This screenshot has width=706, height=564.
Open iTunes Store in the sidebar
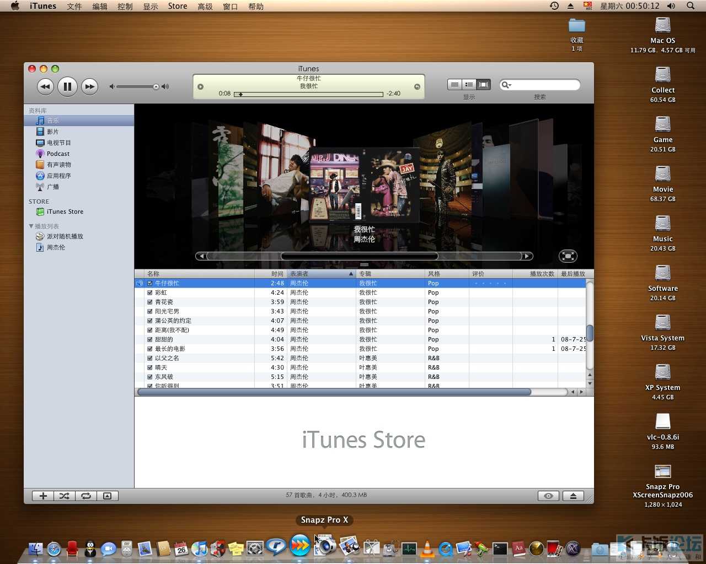(x=79, y=211)
